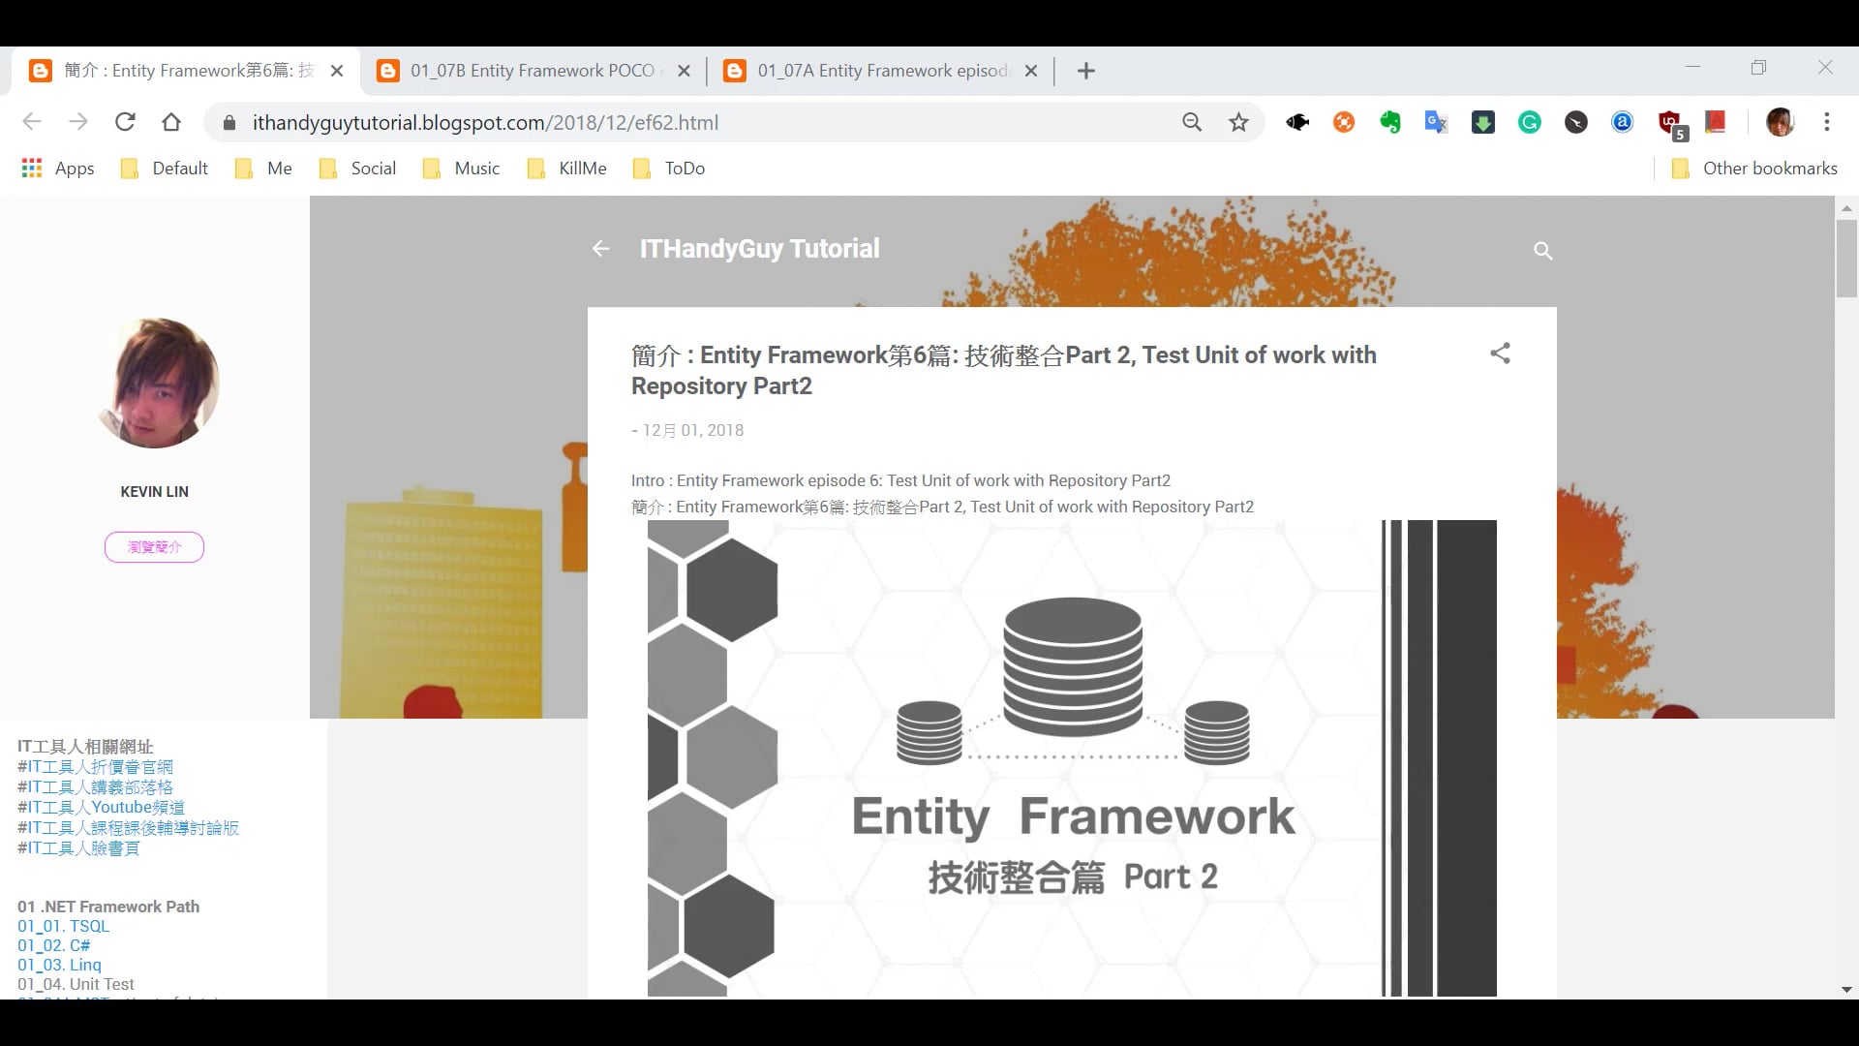Screen dimensions: 1859x1046
Task: Open the Evernote Web Clipper extension
Action: click(x=1390, y=122)
